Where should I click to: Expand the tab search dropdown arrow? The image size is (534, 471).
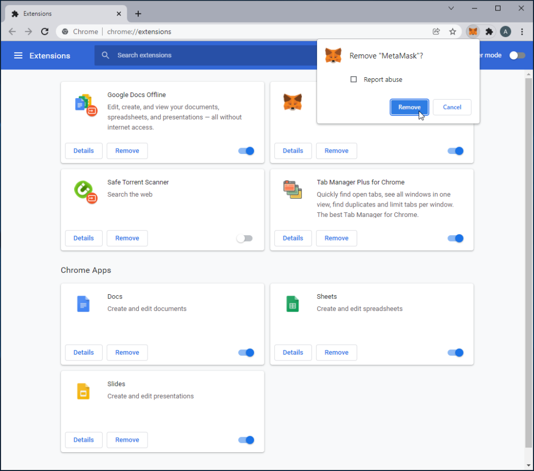click(x=451, y=8)
